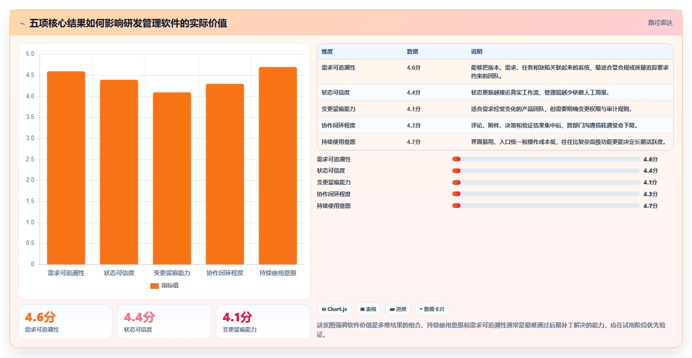The height and width of the screenshot is (358, 692).
Task: Click the 变更留痕能力 x-axis label under chart
Action: pos(172,273)
